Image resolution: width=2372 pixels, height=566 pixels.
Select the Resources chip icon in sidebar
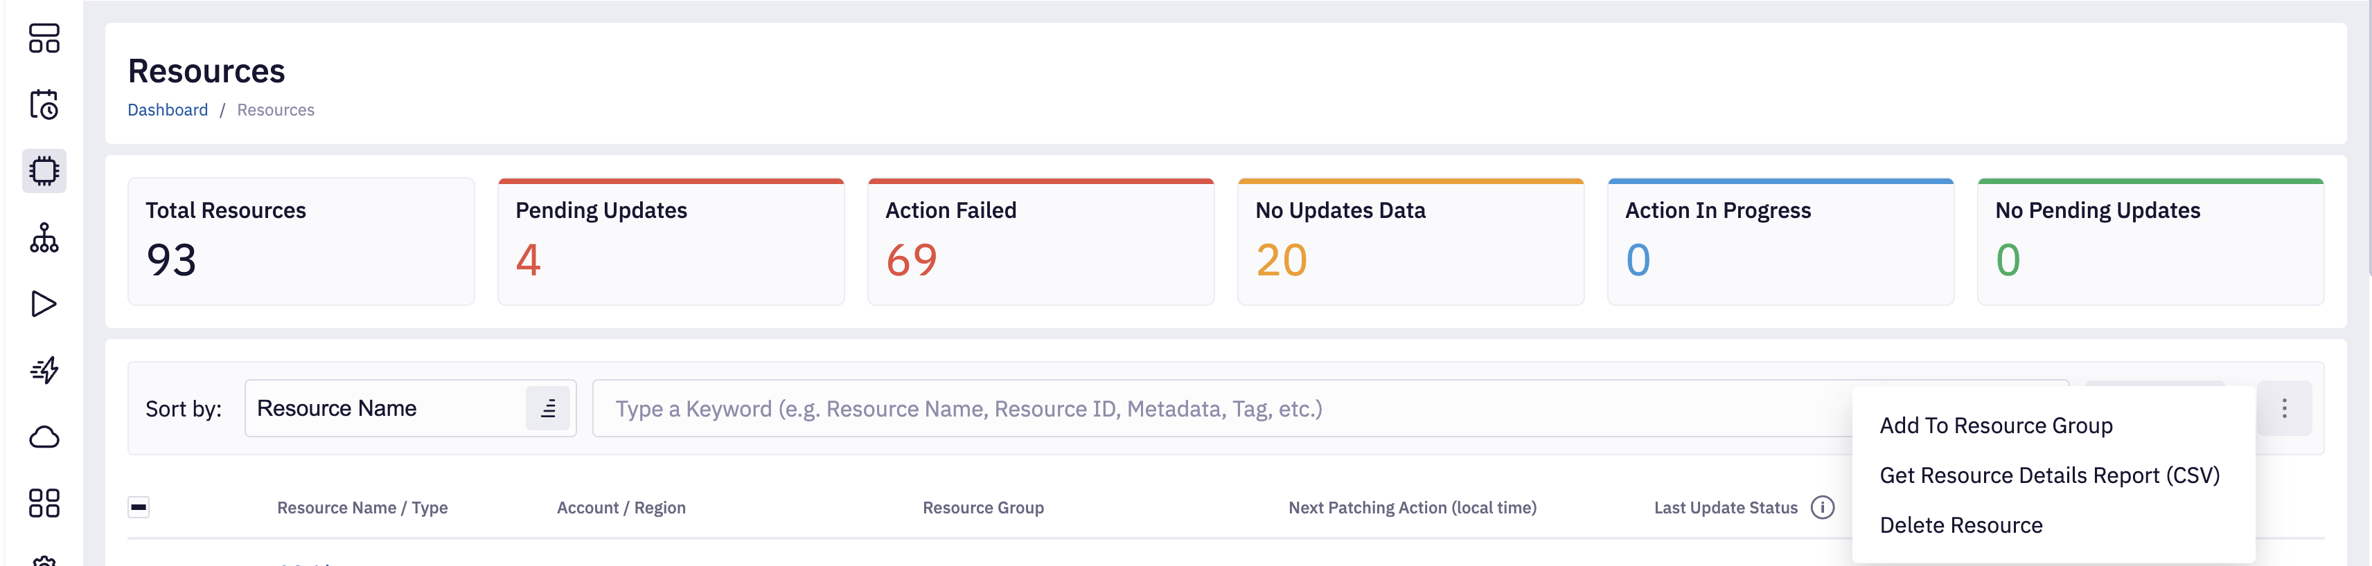(43, 171)
